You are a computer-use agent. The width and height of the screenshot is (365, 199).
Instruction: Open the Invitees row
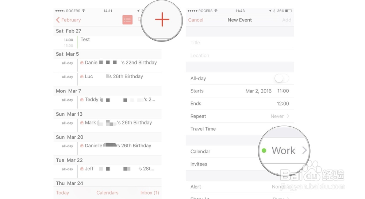point(240,164)
